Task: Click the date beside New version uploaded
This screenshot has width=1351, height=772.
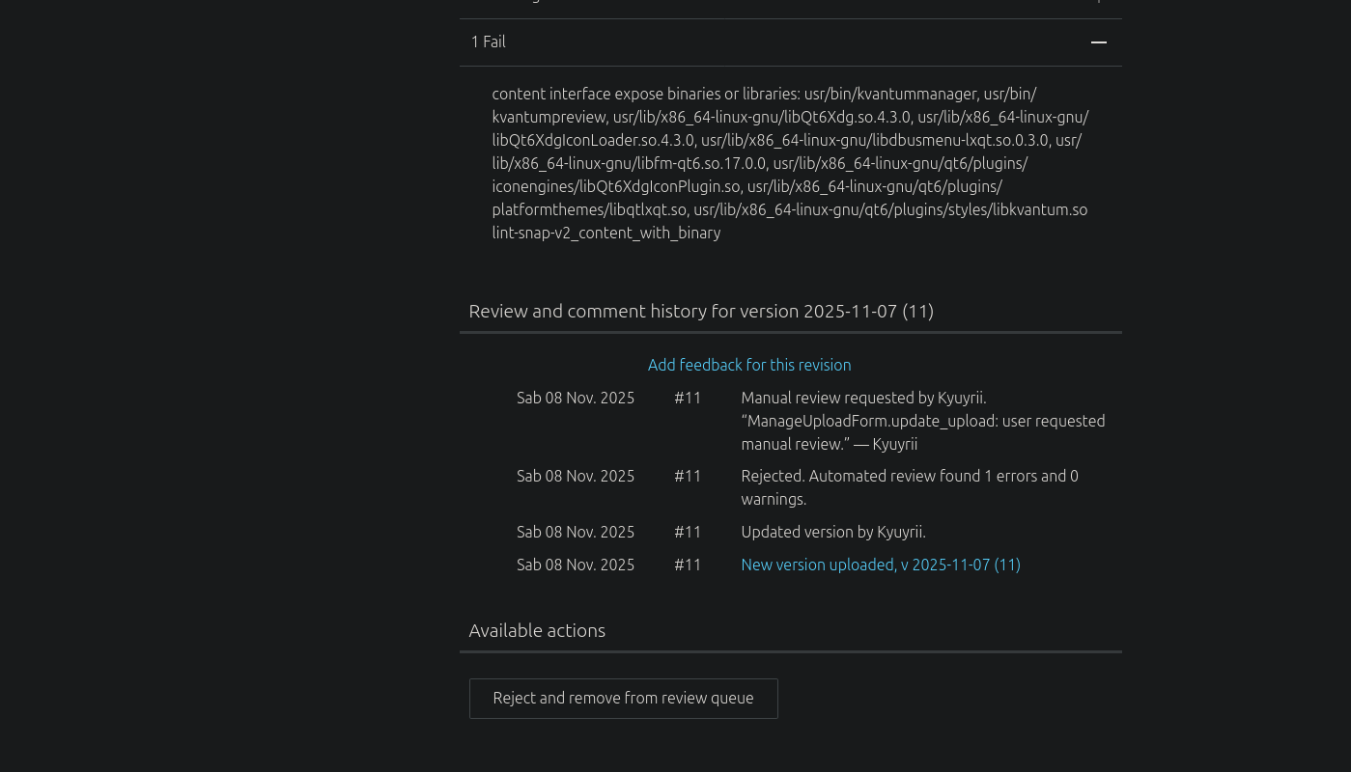Action: coord(576,565)
